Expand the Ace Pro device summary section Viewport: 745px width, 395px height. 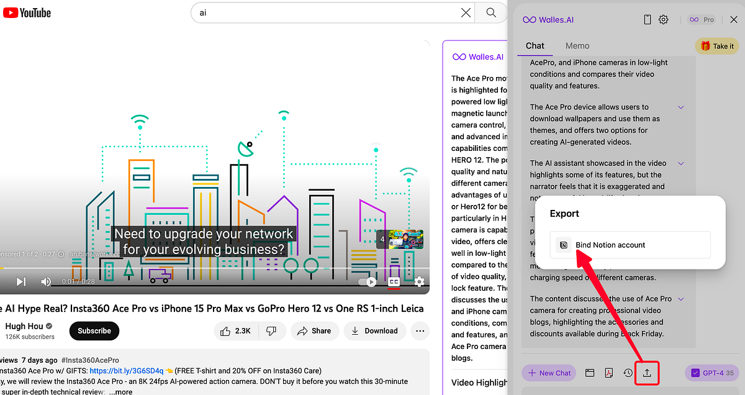click(x=681, y=107)
